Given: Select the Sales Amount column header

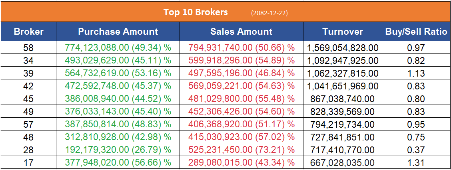Looking at the screenshot, I should [x=241, y=32].
